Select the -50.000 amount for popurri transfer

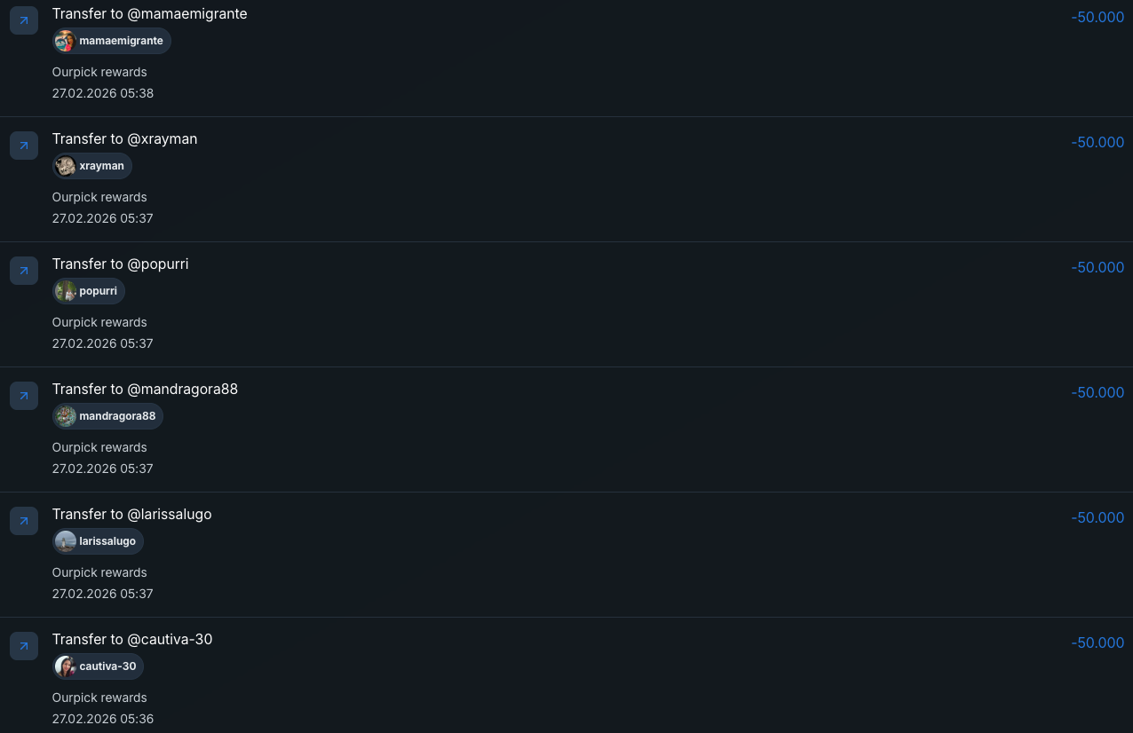[x=1097, y=267]
